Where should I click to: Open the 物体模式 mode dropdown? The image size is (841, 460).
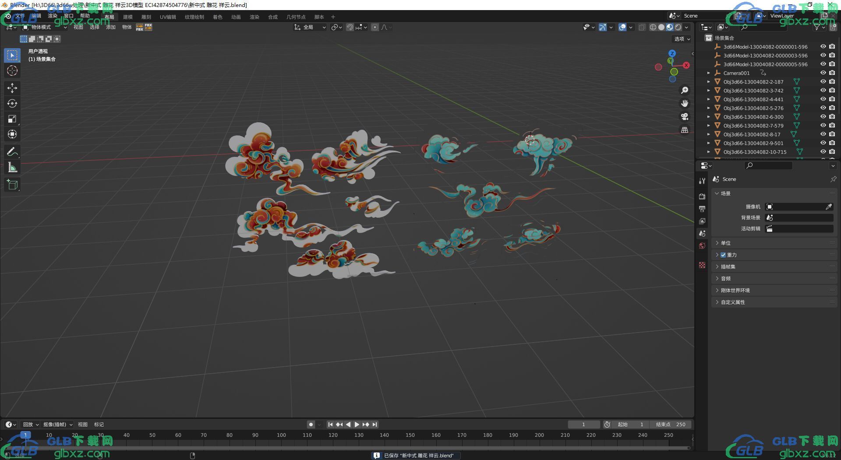point(45,27)
